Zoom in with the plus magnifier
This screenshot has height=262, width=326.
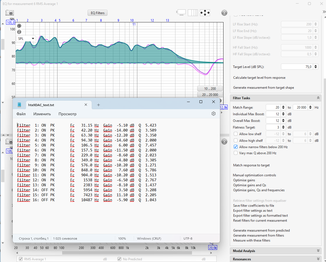(19, 26)
